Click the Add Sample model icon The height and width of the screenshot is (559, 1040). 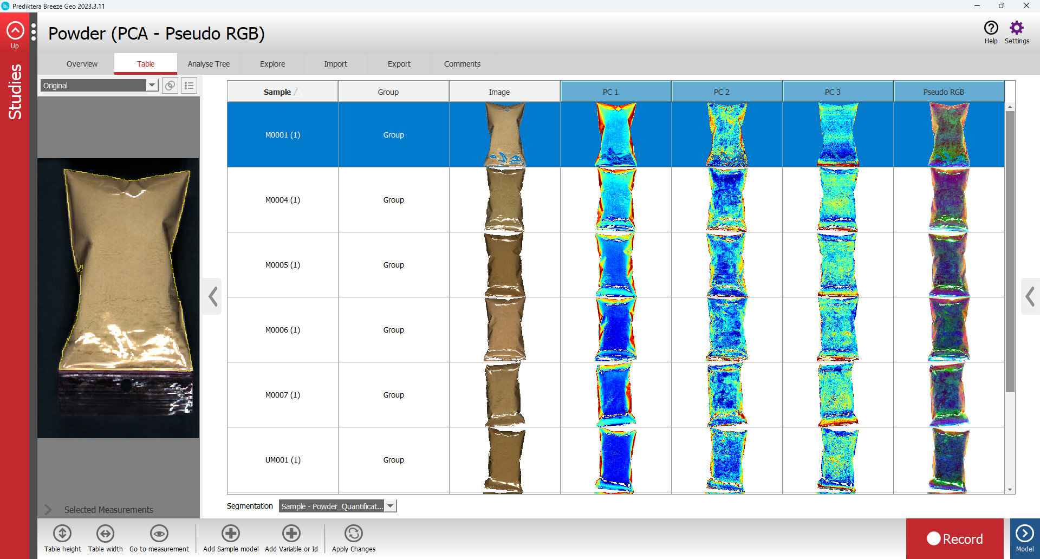(x=231, y=534)
